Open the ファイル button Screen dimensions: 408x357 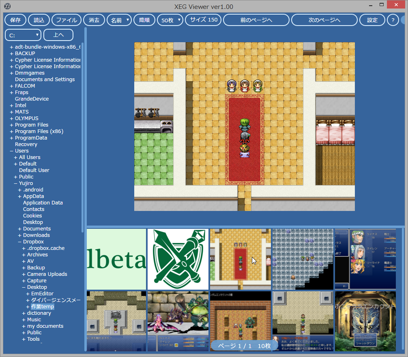pos(67,20)
